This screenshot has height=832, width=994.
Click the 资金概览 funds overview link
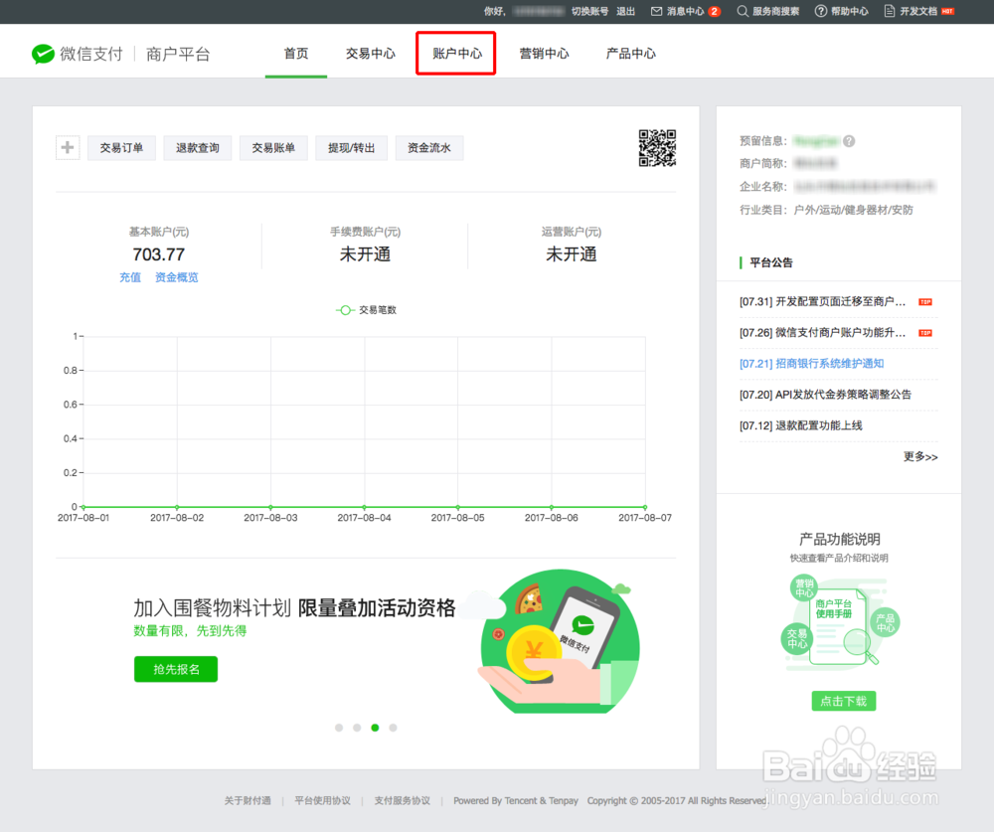[176, 277]
